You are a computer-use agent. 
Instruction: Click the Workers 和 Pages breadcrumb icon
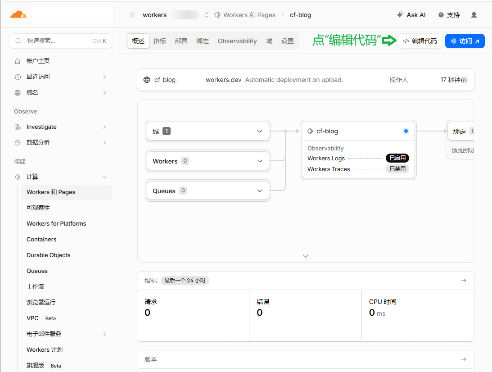pyautogui.click(x=217, y=15)
